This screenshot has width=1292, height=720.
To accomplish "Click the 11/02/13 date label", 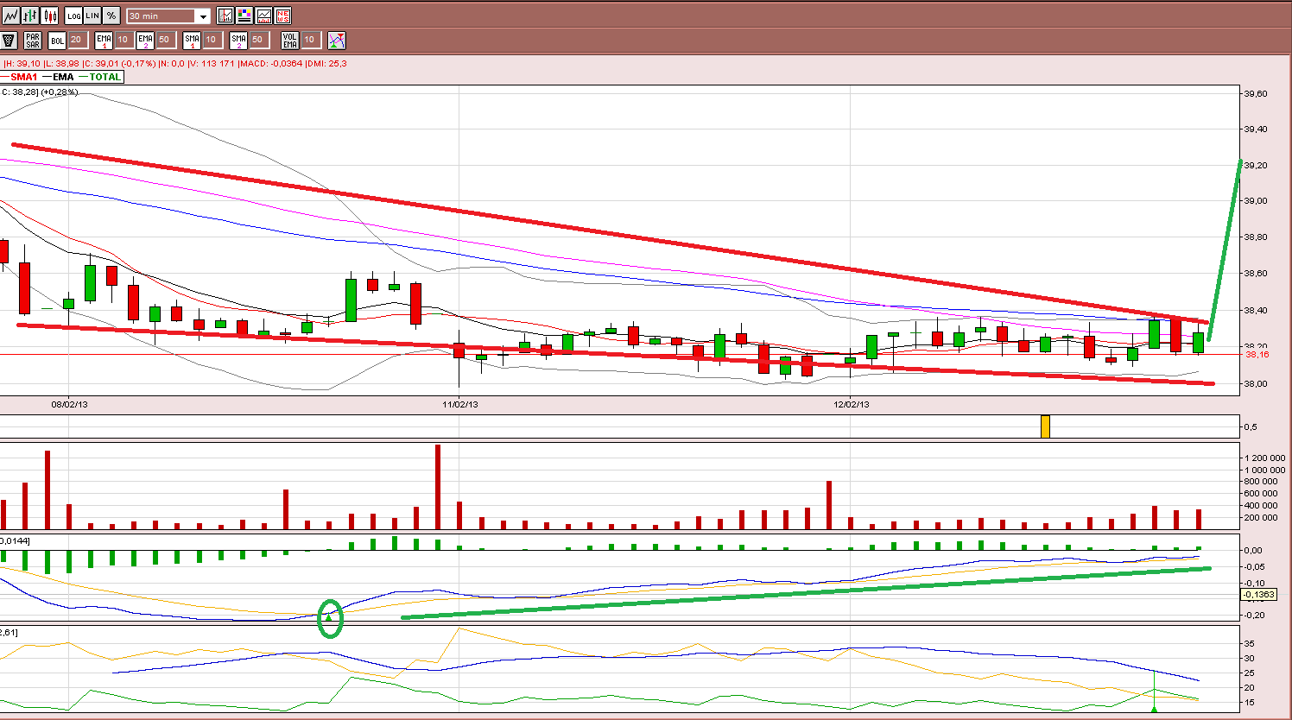I will click(x=460, y=404).
